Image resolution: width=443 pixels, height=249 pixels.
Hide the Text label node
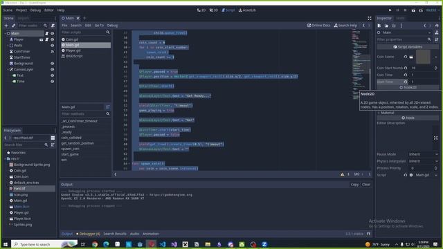coord(53,75)
